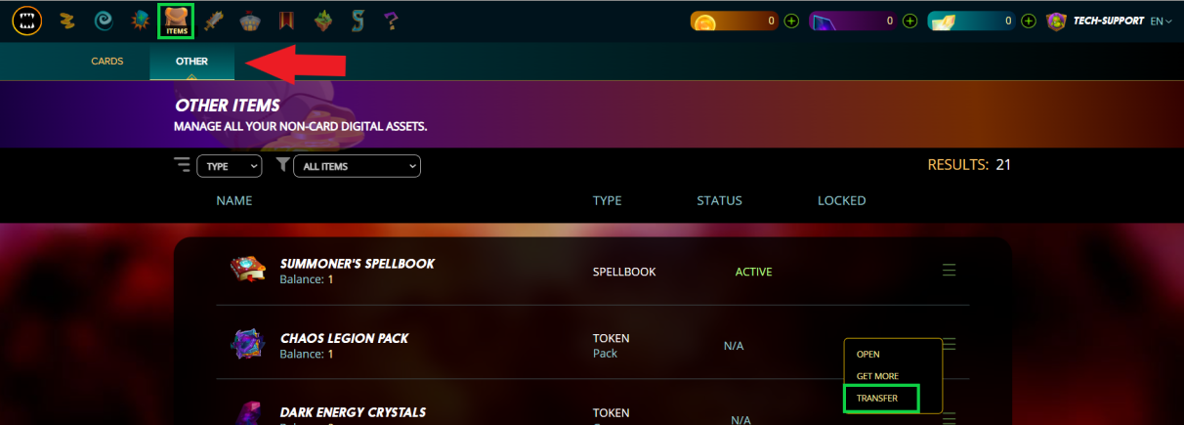Click the Spellbook type label
1184x425 pixels.
click(x=624, y=272)
